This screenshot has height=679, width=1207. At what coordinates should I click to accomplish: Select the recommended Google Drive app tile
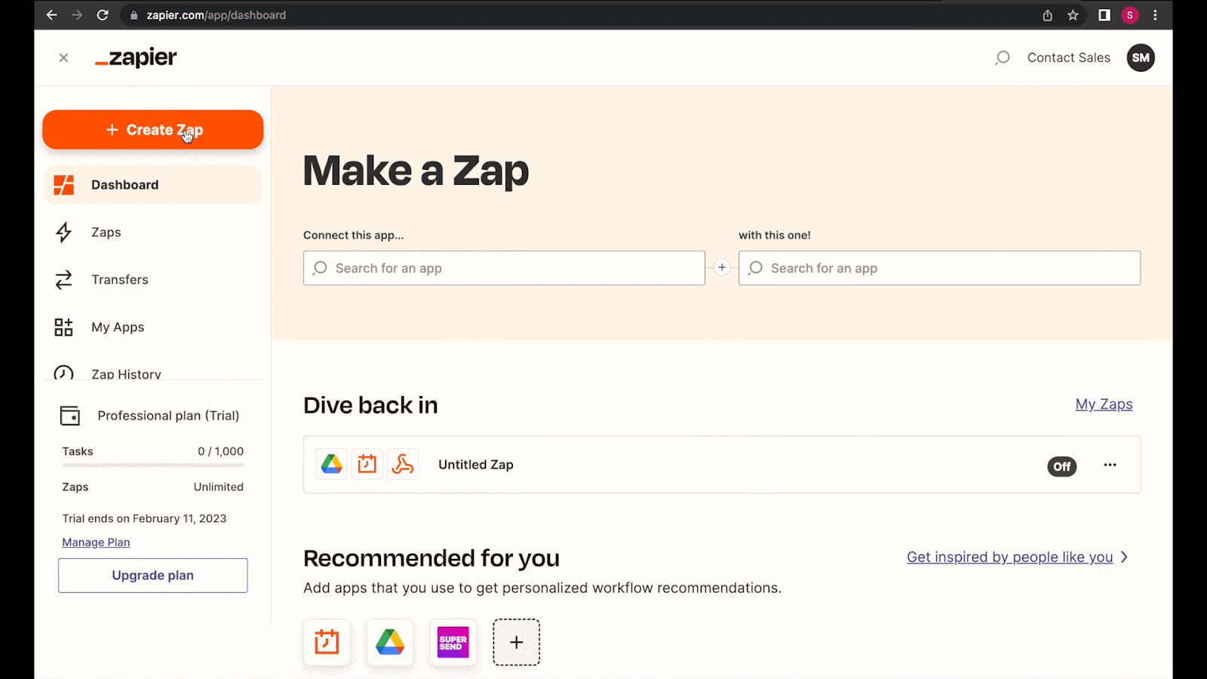(x=390, y=642)
